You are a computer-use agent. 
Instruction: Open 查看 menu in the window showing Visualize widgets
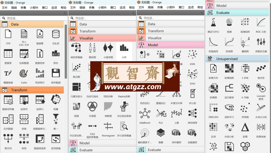click(x=92, y=8)
